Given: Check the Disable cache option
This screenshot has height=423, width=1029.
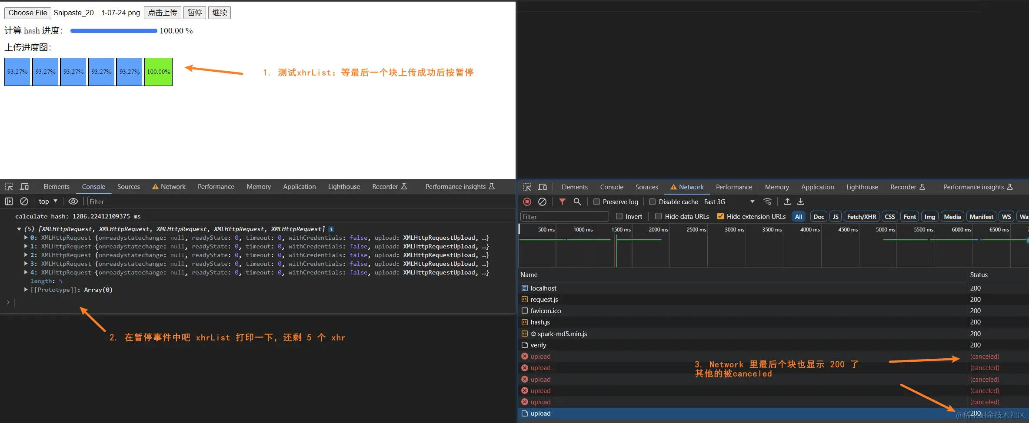Looking at the screenshot, I should tap(653, 202).
